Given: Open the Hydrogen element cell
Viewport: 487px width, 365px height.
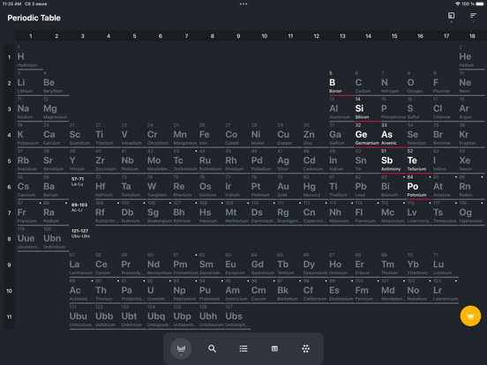Looking at the screenshot, I should click(x=30, y=56).
